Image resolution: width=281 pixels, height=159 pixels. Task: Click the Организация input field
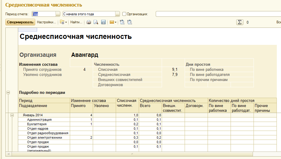(x=218, y=14)
